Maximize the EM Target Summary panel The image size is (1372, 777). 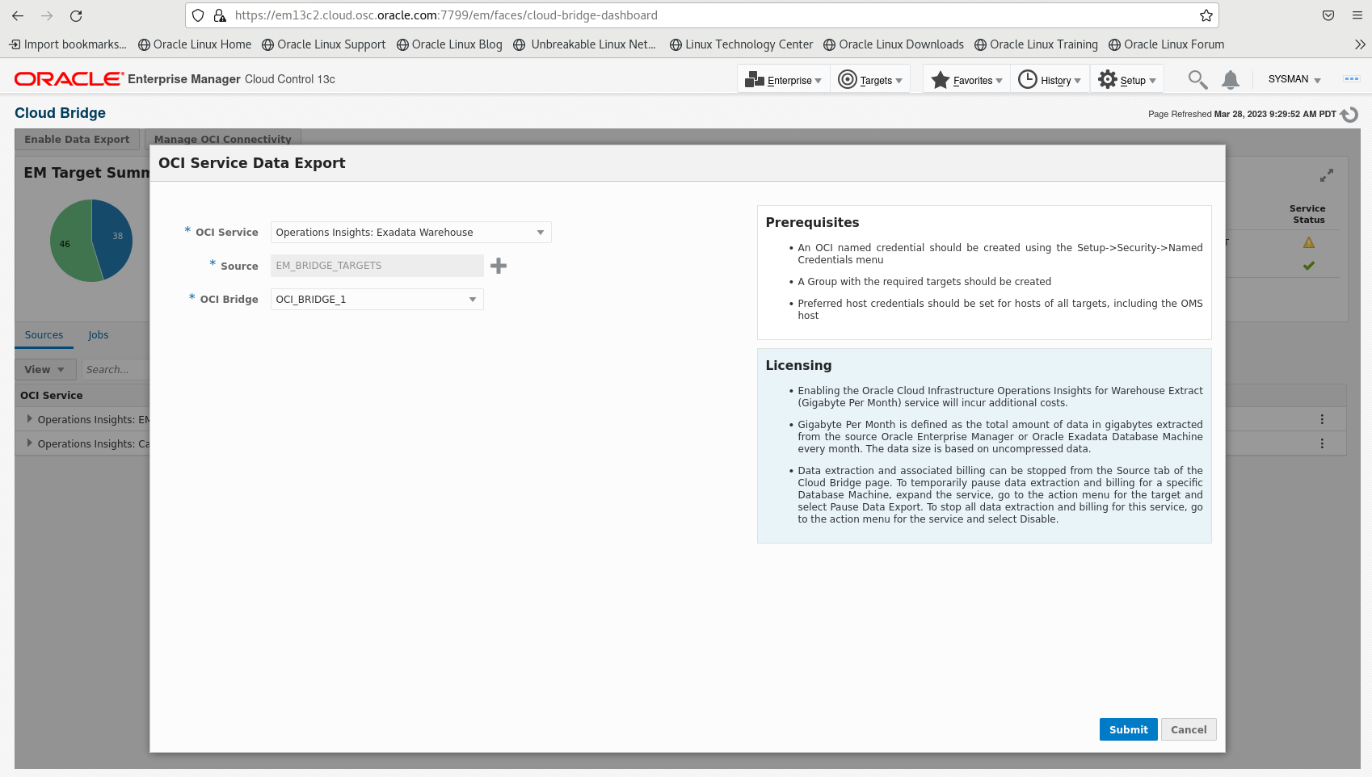pyautogui.click(x=1327, y=175)
